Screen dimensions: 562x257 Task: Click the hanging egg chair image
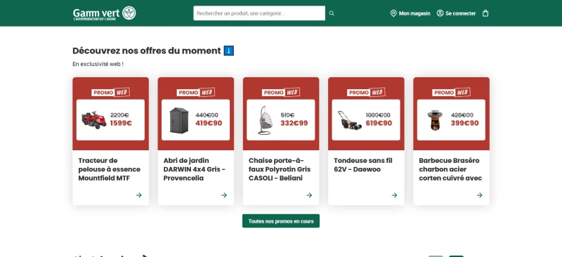pyautogui.click(x=265, y=121)
